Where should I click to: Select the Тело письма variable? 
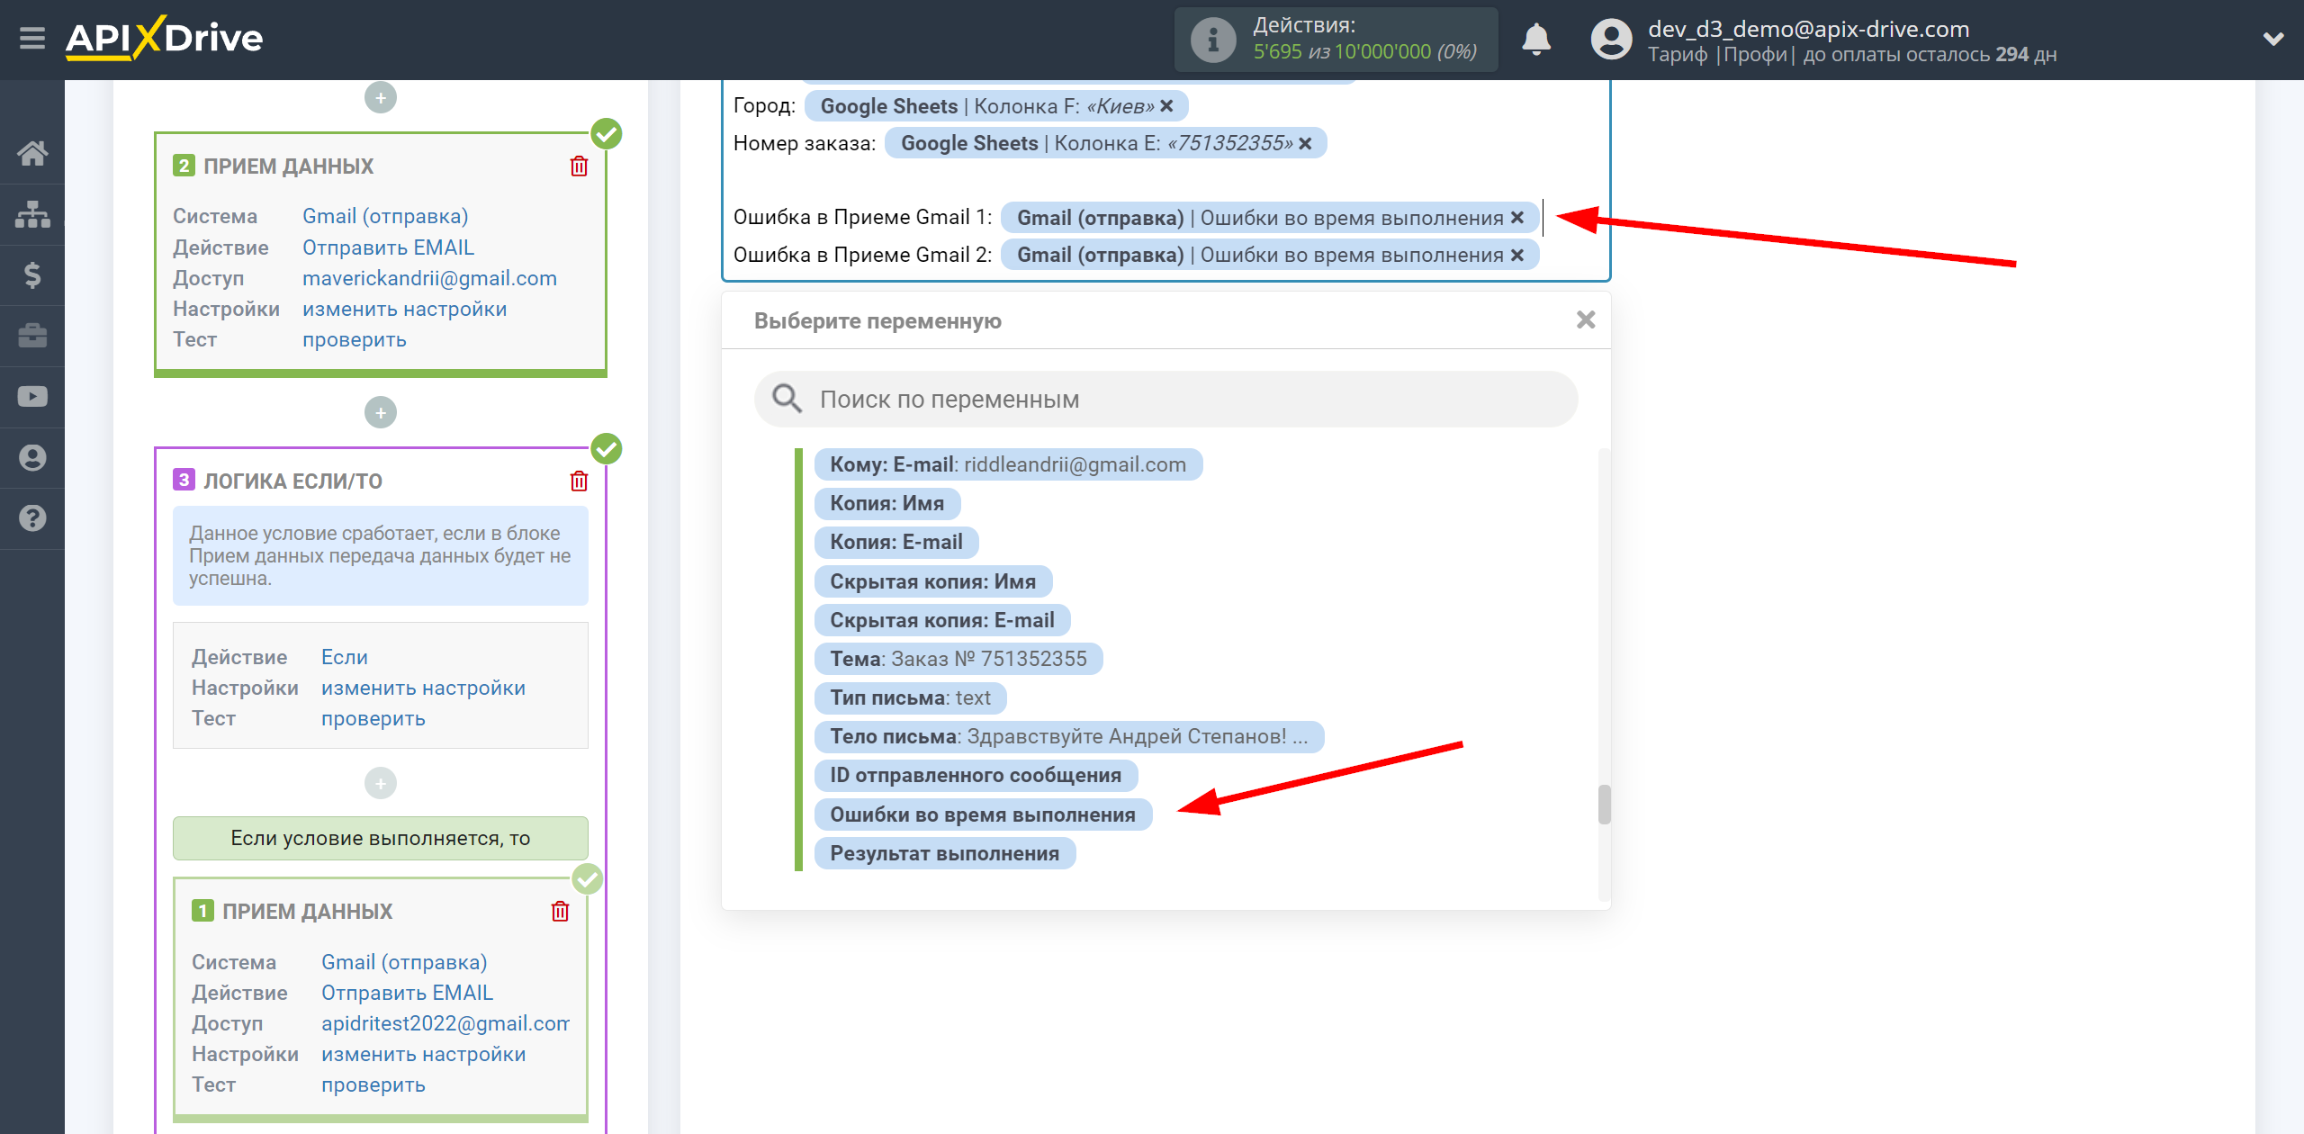[1069, 736]
